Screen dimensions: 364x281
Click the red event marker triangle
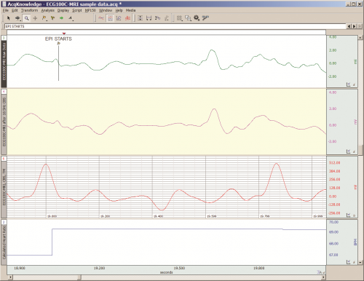(x=64, y=33)
